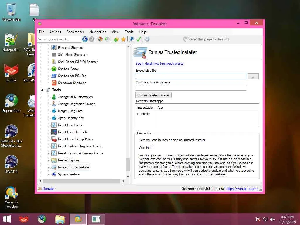Open the View menu
The width and height of the screenshot is (300, 225).
[x=115, y=32]
